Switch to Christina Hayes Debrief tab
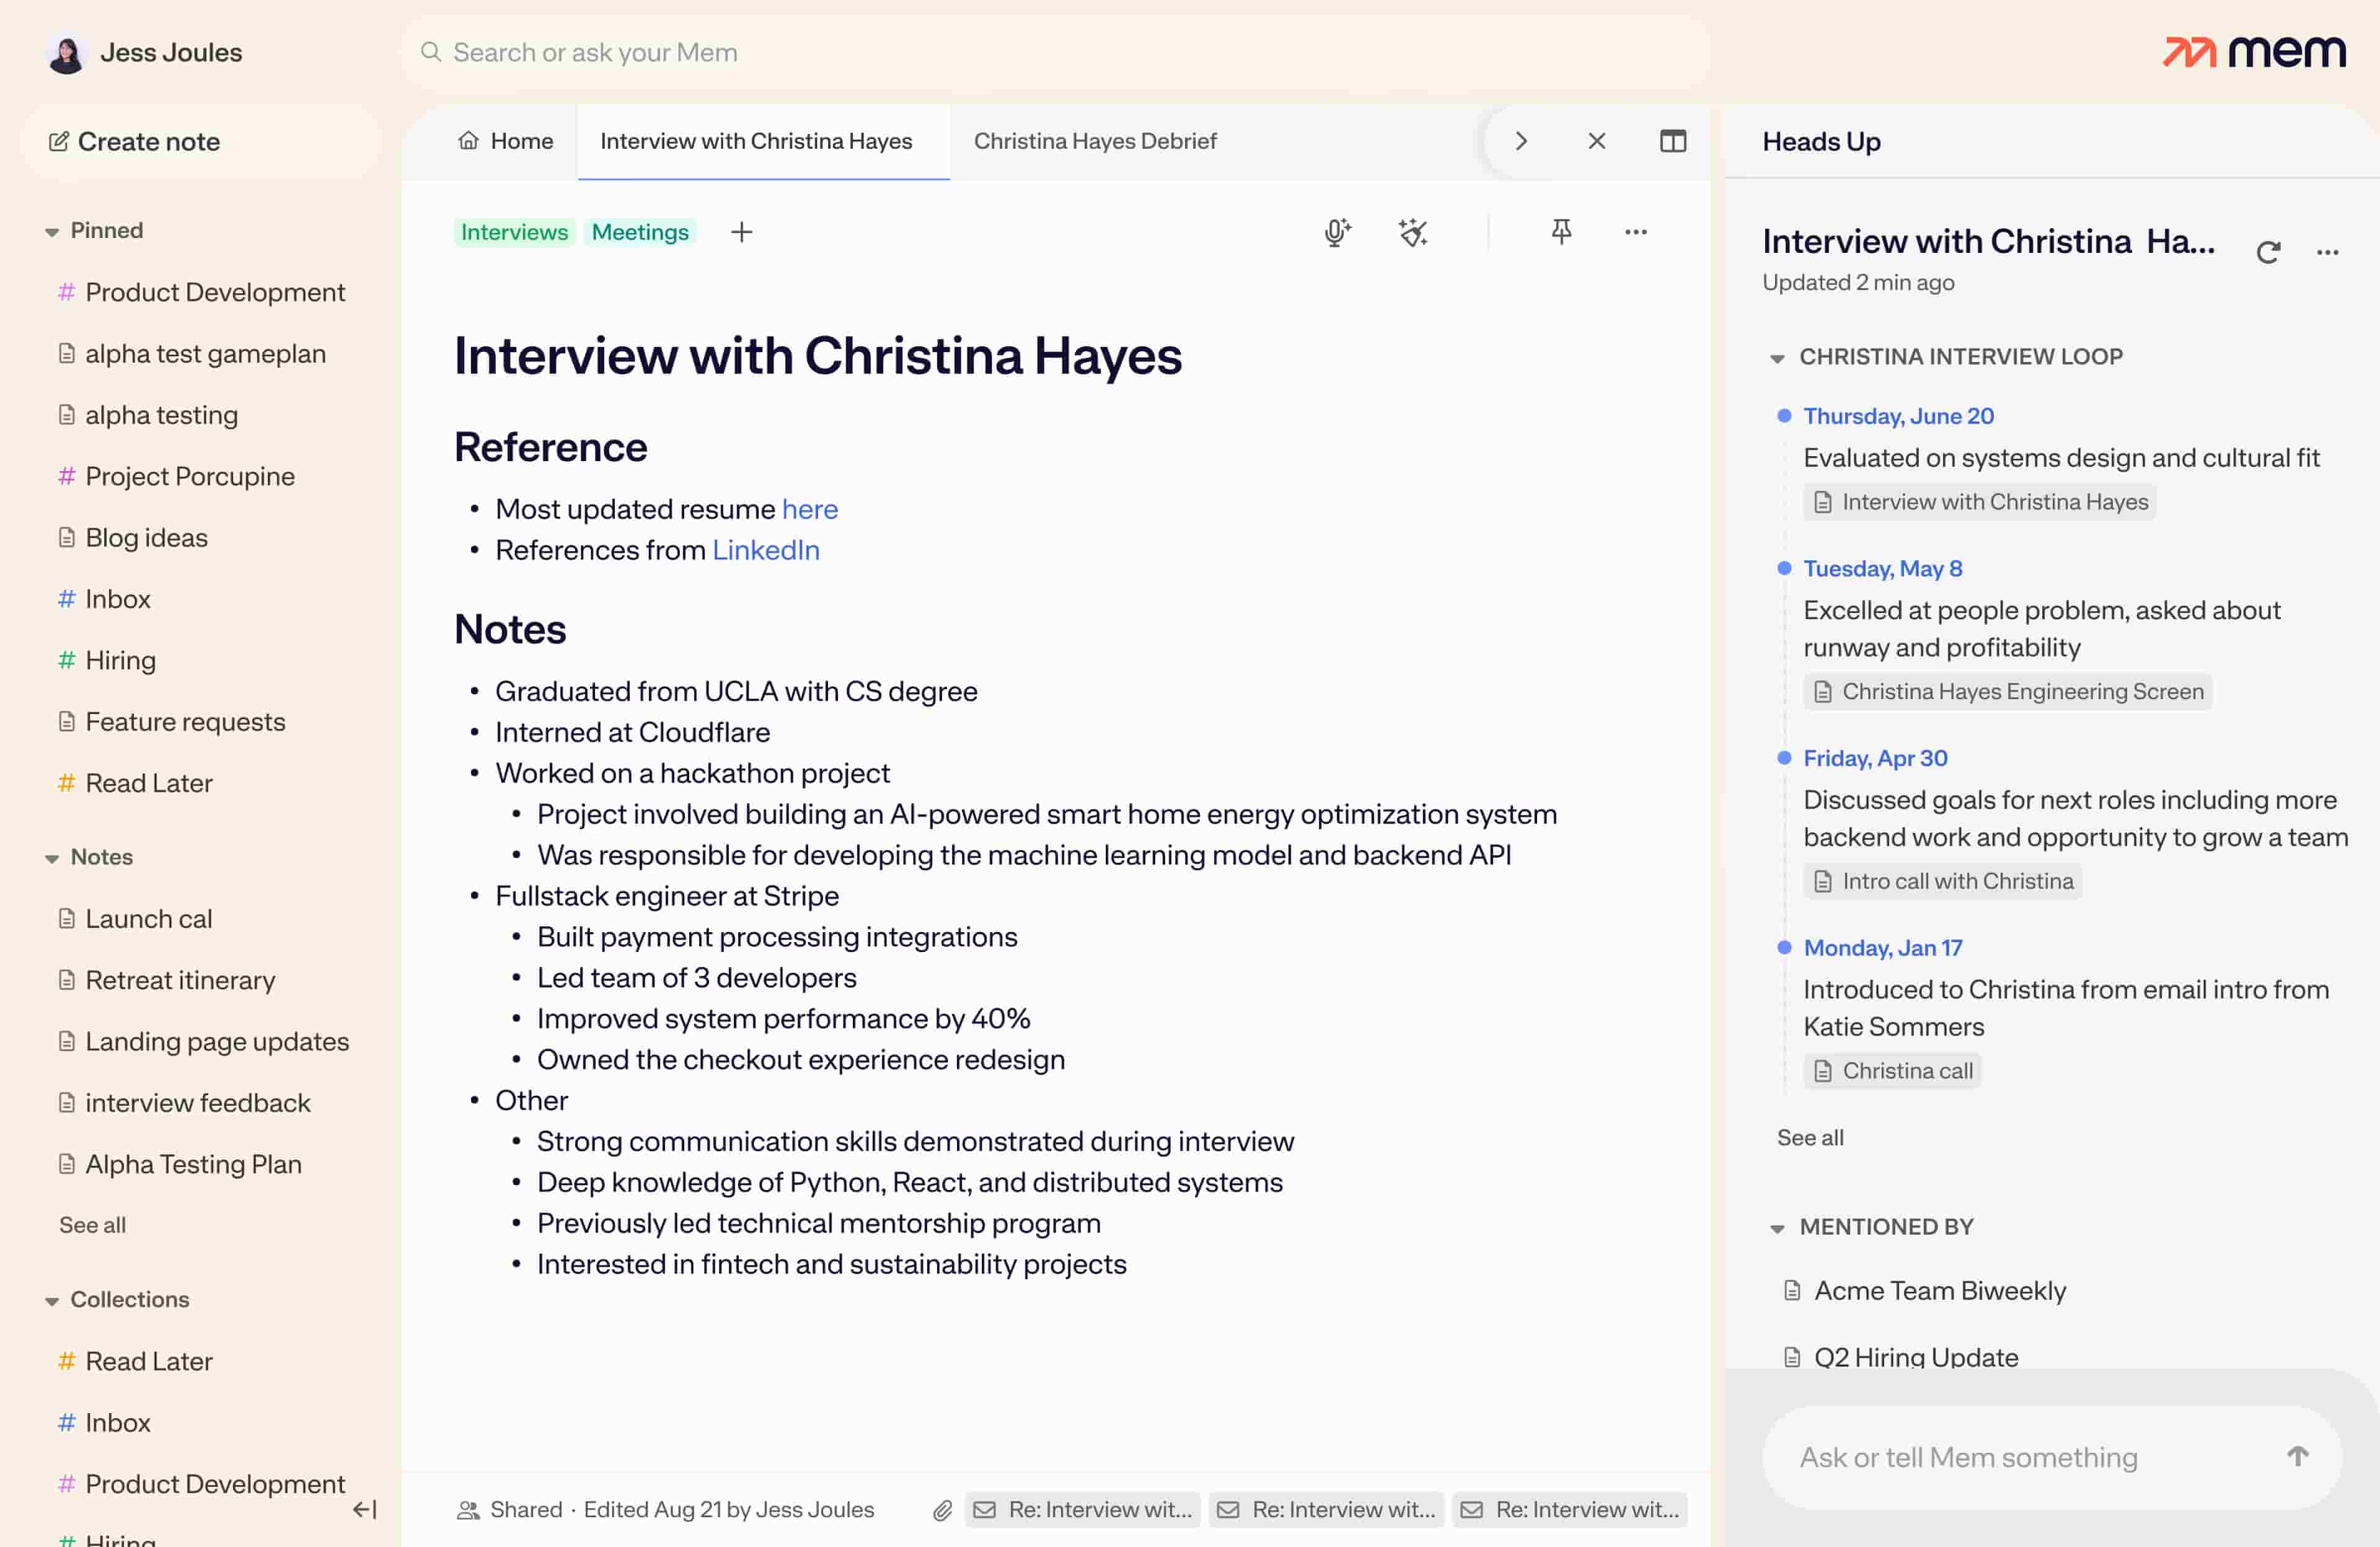 [1094, 141]
